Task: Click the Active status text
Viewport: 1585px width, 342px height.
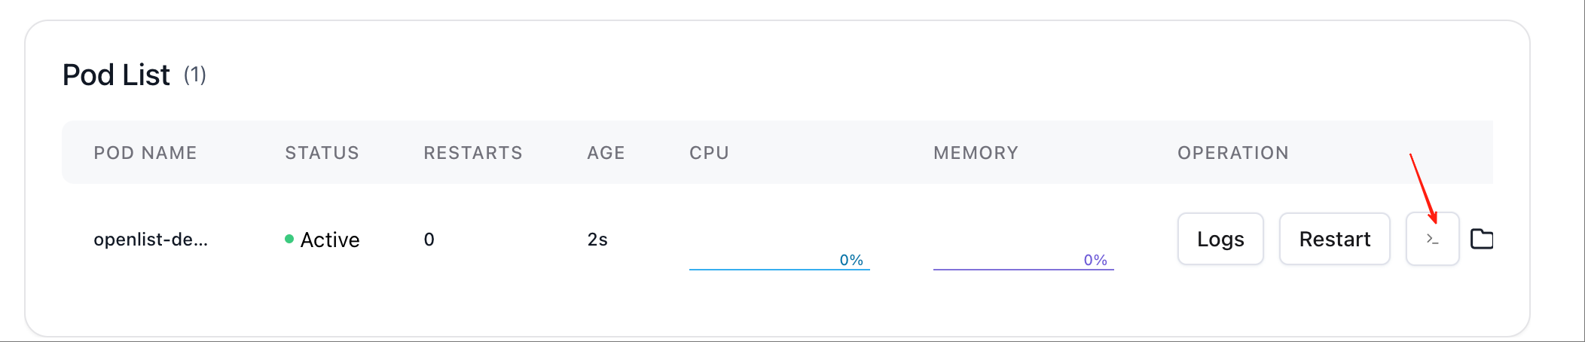Action: point(330,240)
